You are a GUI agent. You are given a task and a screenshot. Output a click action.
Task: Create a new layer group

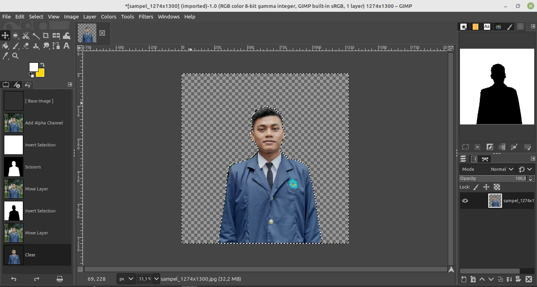[473, 279]
